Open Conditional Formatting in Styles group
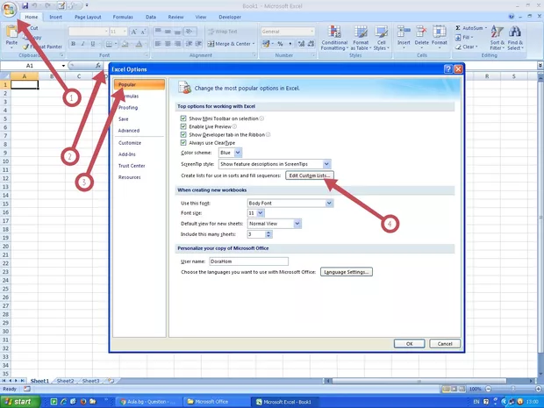The image size is (544, 408). click(334, 38)
